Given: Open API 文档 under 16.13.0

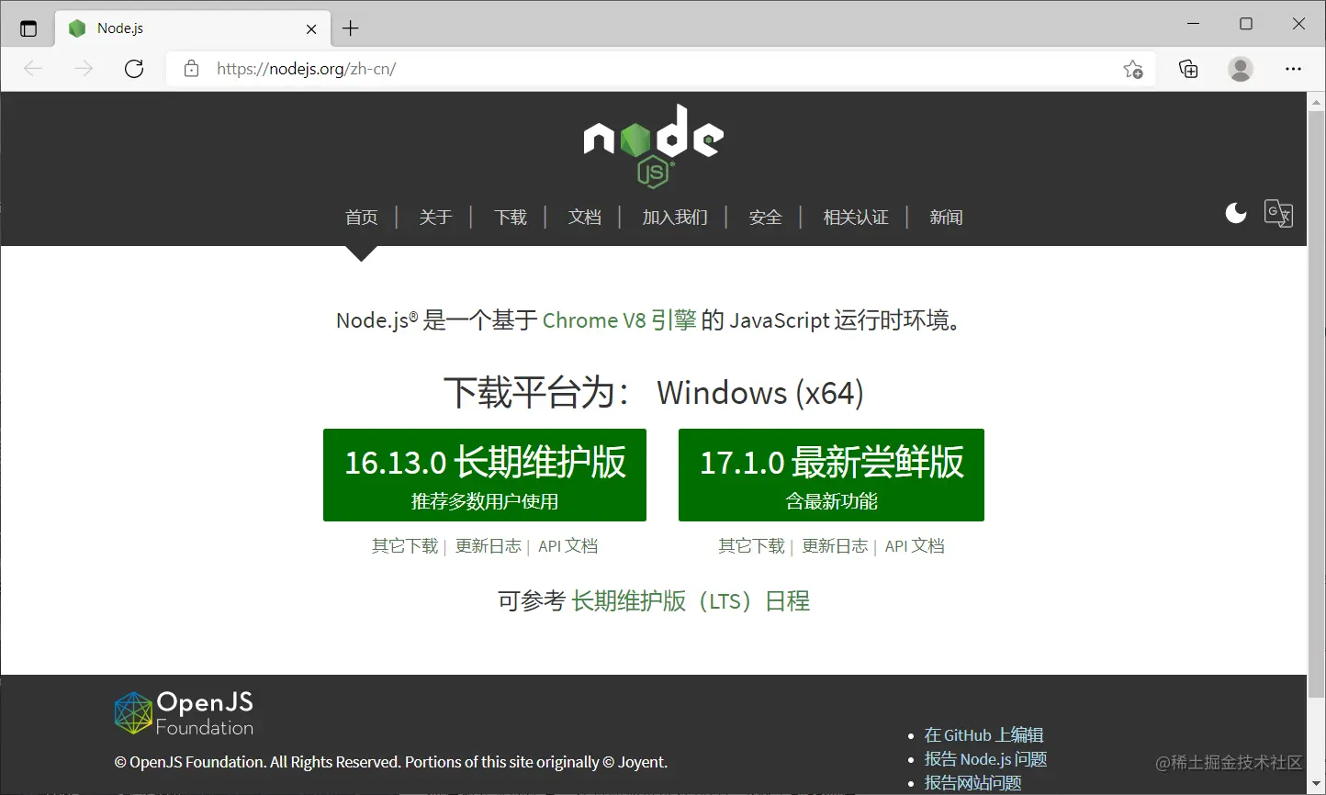Looking at the screenshot, I should coord(567,546).
